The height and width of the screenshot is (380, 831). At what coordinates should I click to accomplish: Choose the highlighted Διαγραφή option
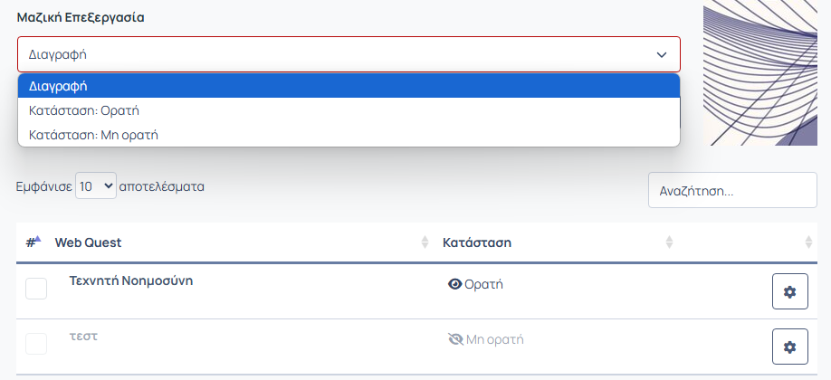coord(349,86)
